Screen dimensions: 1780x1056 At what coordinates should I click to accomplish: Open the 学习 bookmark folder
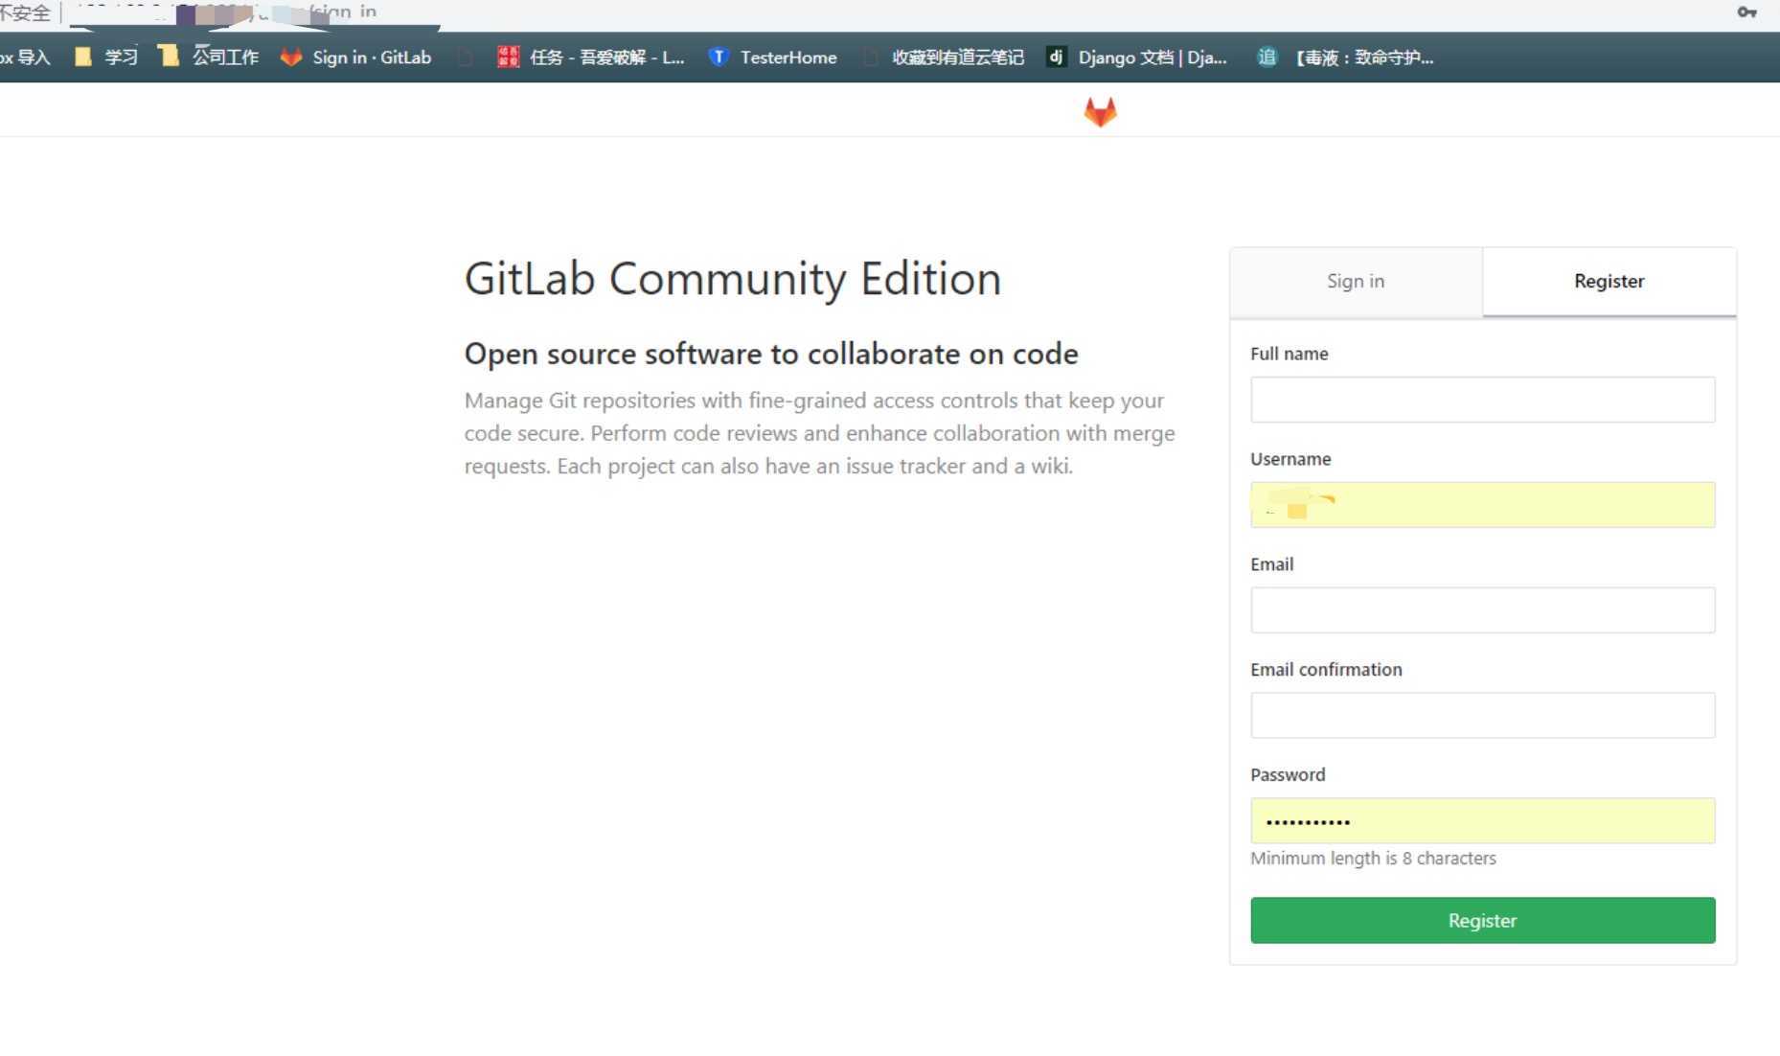pos(106,57)
